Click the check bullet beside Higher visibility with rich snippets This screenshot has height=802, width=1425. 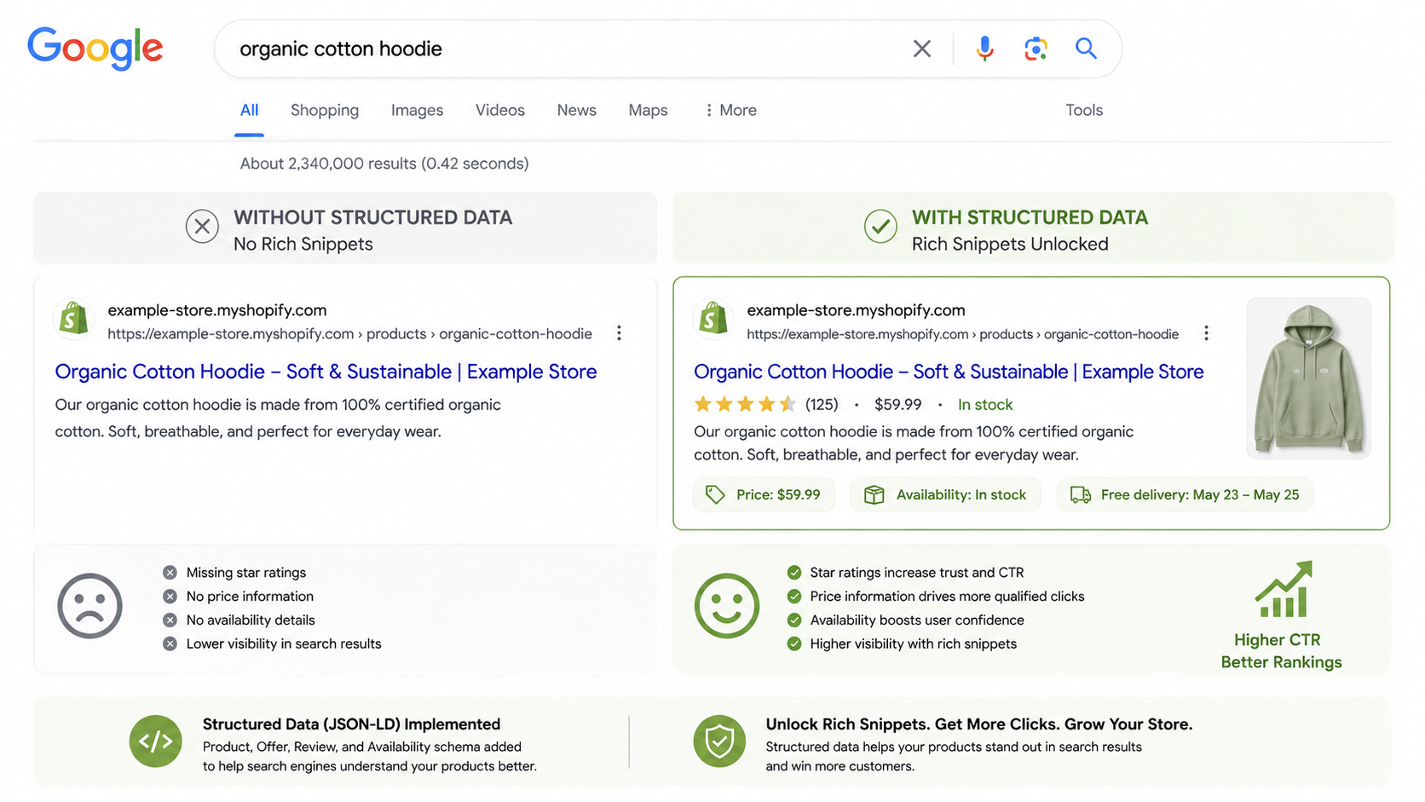(794, 644)
